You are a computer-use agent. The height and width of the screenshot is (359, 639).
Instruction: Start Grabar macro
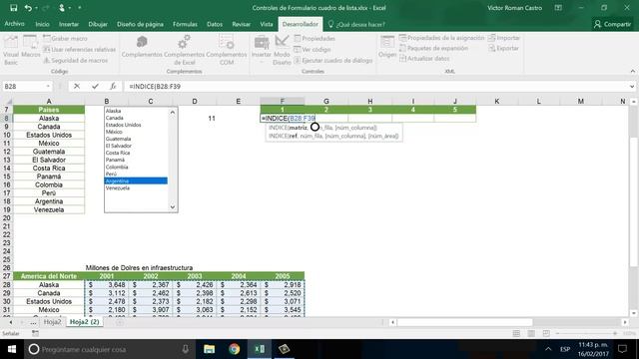65,38
